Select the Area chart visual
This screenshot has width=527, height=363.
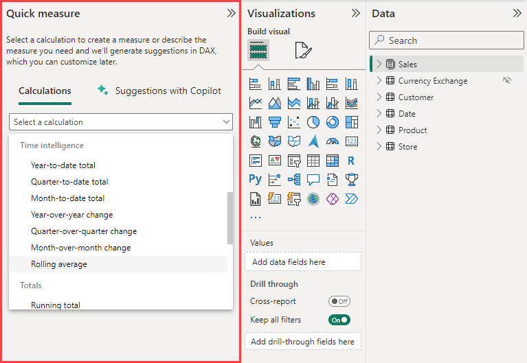click(x=275, y=103)
